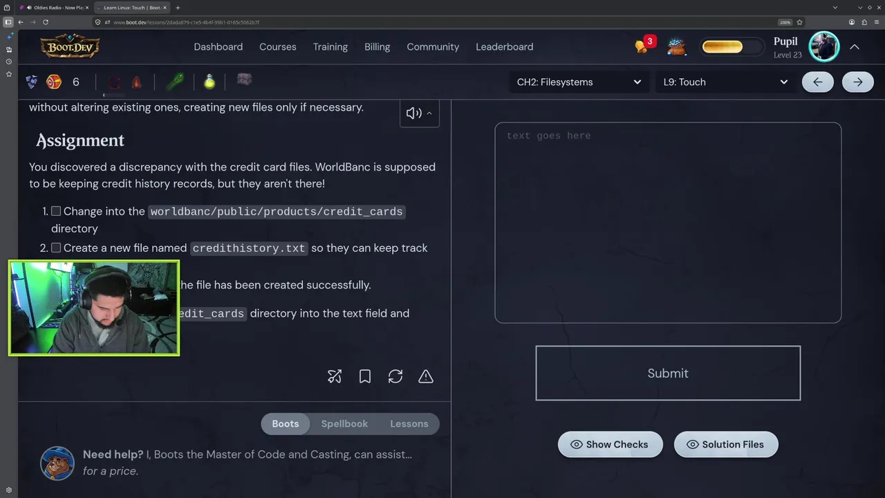This screenshot has height=498, width=885.
Task: Open the browser account icon
Action: (852, 22)
